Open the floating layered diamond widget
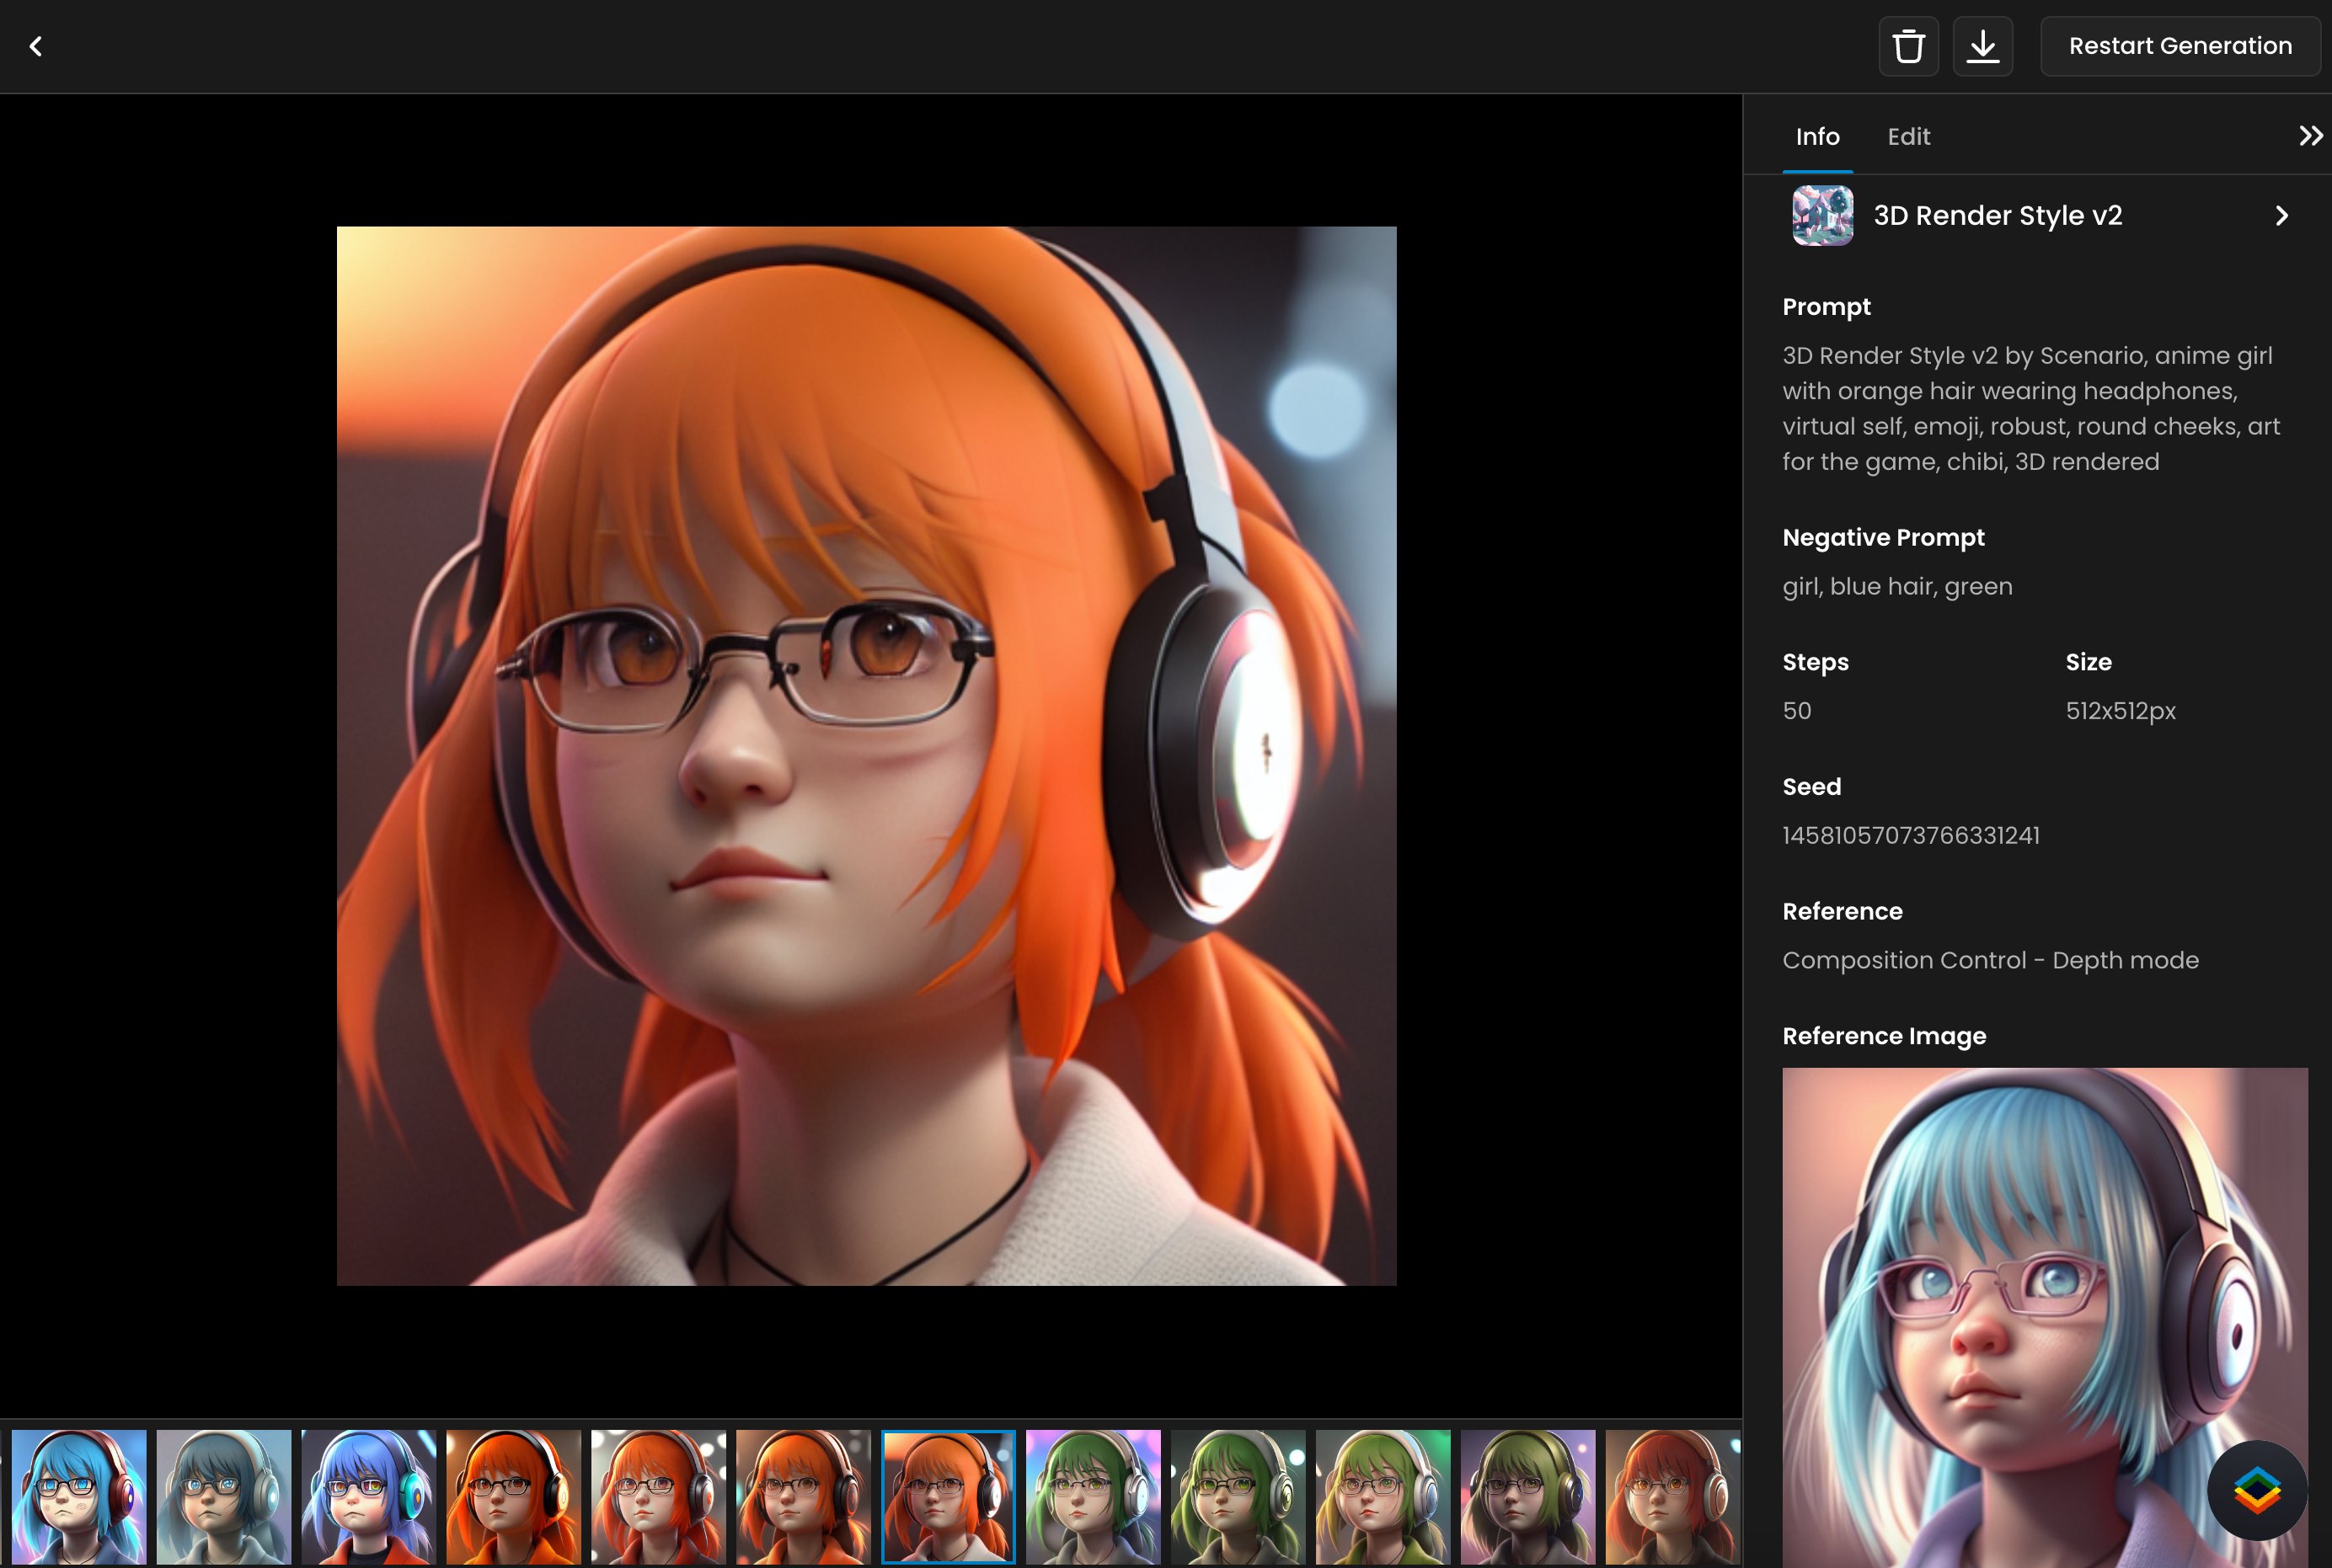The image size is (2332, 1568). [x=2257, y=1490]
